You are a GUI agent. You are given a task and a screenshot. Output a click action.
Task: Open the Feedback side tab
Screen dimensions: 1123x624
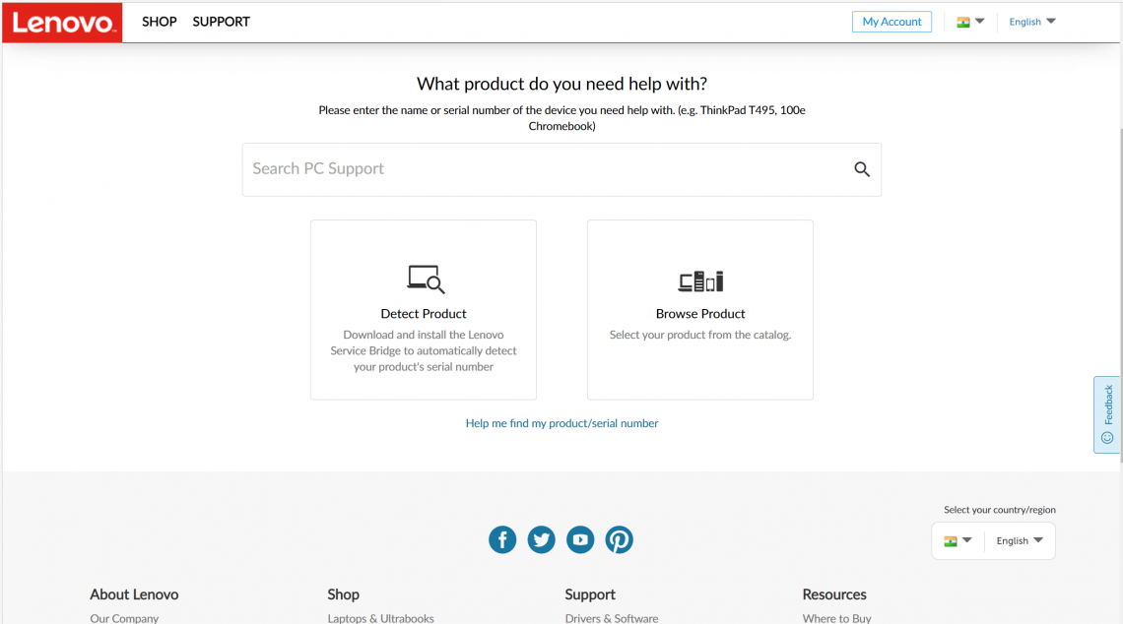pos(1107,414)
